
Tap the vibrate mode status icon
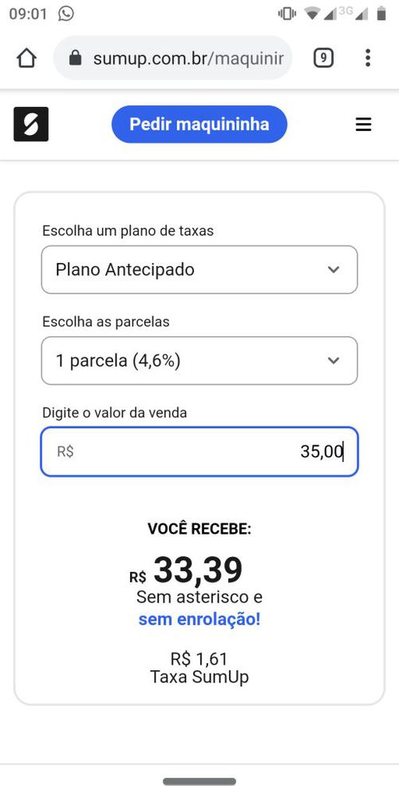pyautogui.click(x=287, y=14)
